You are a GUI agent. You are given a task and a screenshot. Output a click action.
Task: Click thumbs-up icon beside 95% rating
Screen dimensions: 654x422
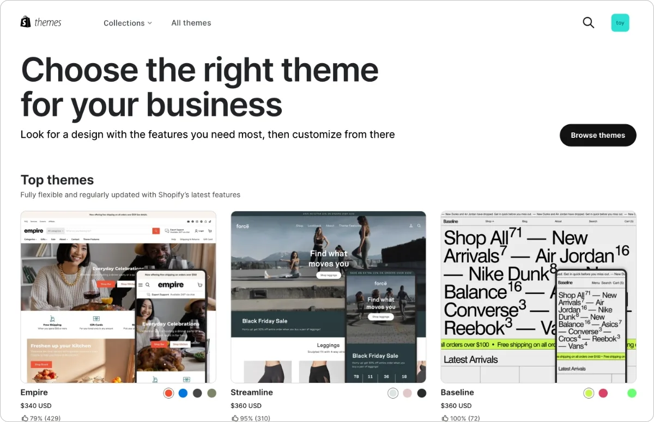coord(235,418)
